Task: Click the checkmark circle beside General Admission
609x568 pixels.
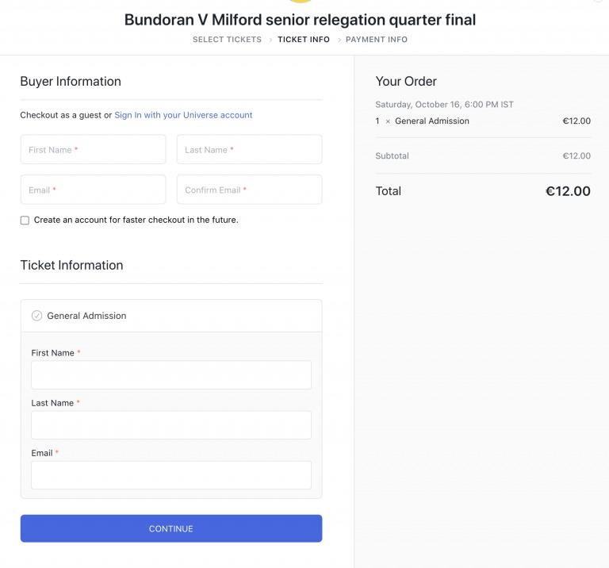Action: coord(36,316)
